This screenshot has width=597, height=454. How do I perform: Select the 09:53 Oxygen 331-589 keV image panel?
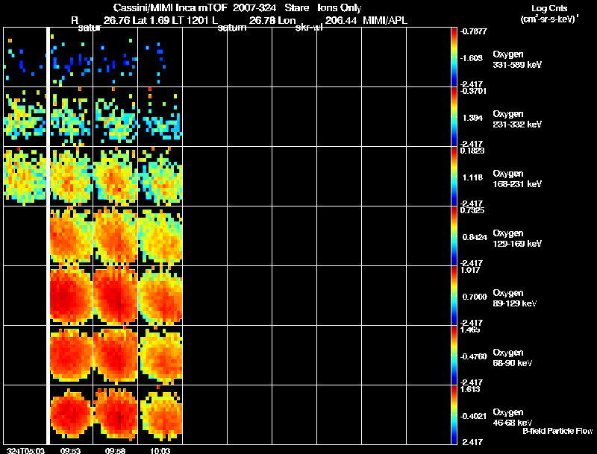72,57
